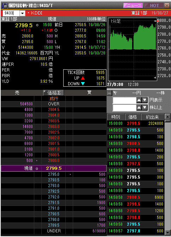
Task: Increase the 円表示 price value
Action: tap(139, 100)
